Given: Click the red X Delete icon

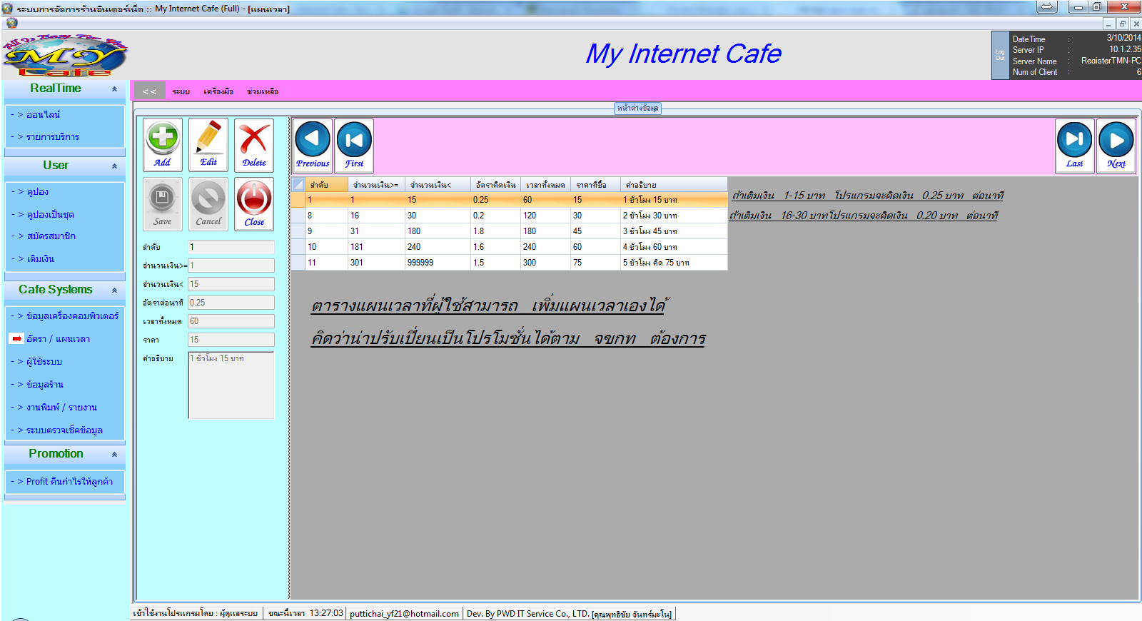Looking at the screenshot, I should [254, 145].
